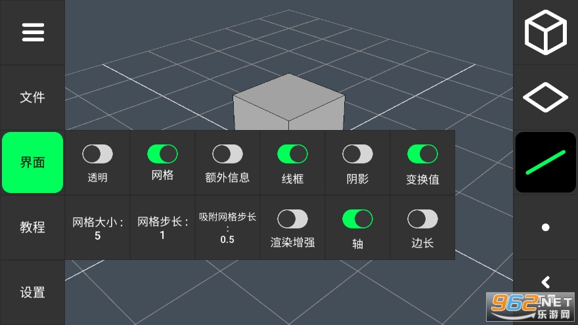The height and width of the screenshot is (325, 578).
Task: Enable the 额外信息 extra info switch
Action: tap(227, 154)
